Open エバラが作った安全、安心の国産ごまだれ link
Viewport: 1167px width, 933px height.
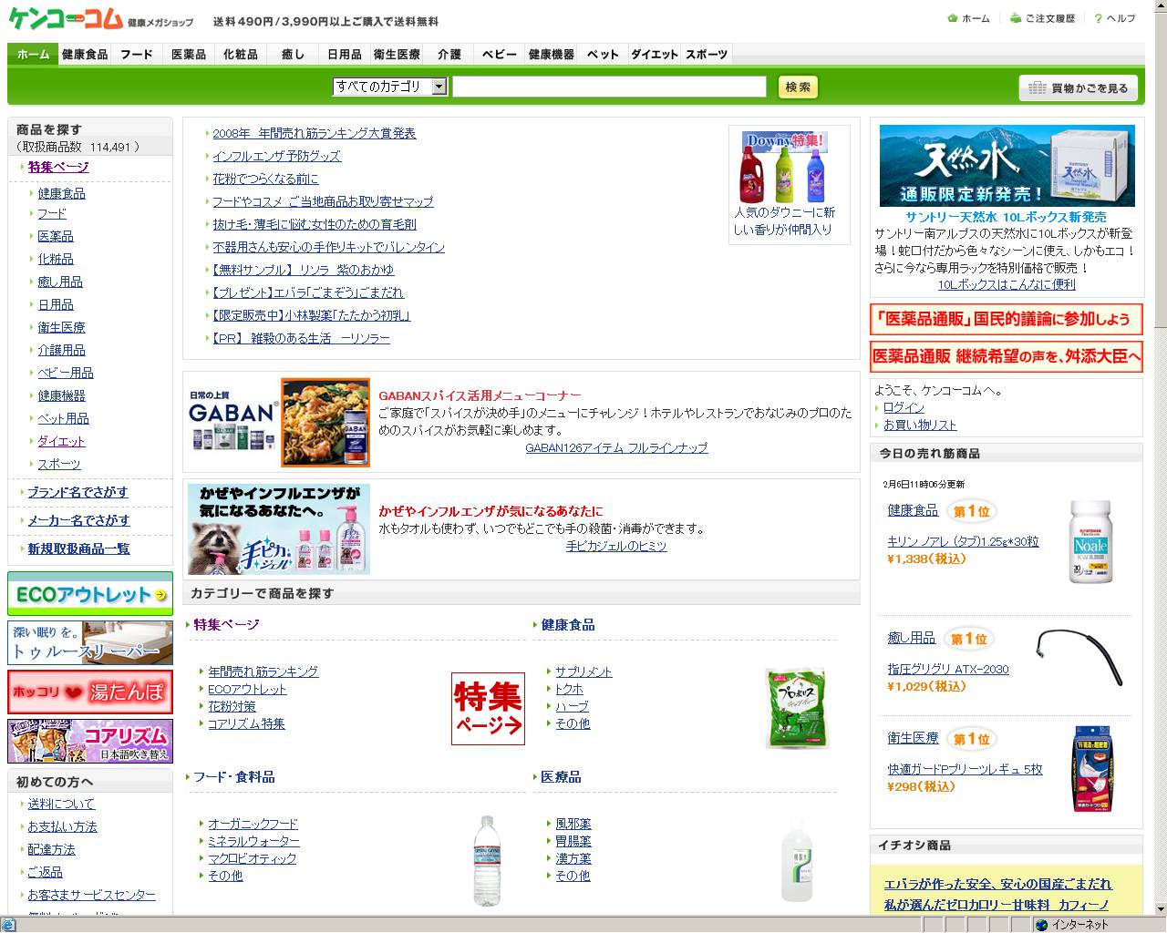(x=997, y=884)
